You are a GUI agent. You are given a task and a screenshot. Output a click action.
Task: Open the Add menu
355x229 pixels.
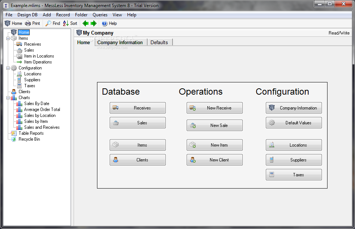(x=46, y=15)
